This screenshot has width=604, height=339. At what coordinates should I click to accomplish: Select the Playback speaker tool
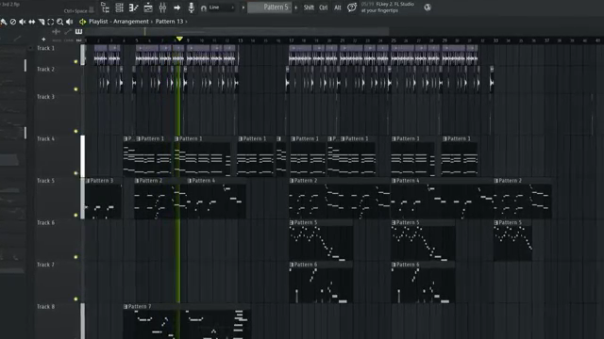[x=69, y=22]
